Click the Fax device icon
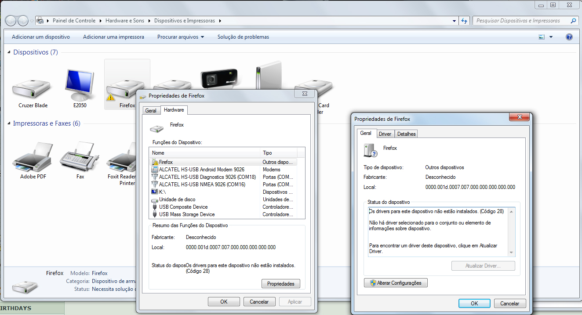 click(80, 158)
